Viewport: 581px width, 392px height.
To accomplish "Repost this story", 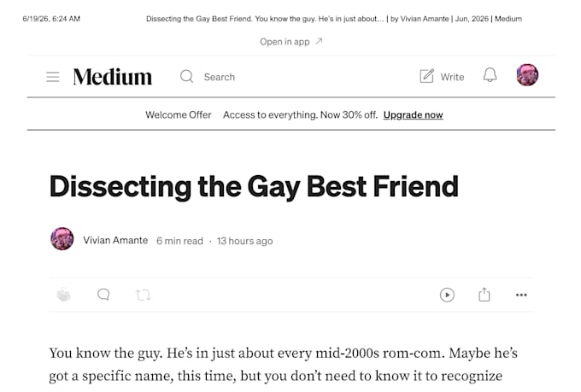I will tap(143, 295).
